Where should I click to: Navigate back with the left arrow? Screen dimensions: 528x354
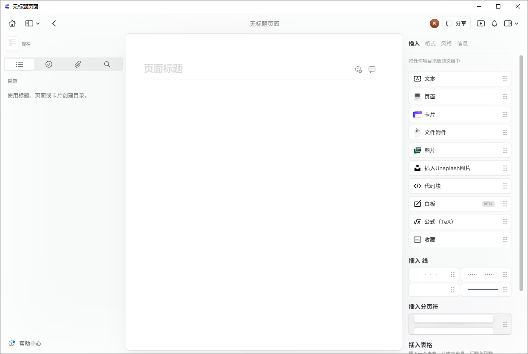(54, 23)
